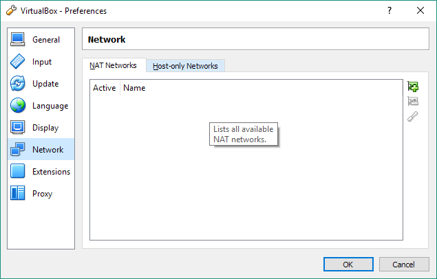Switch to the NAT Networks tab
The width and height of the screenshot is (437, 279).
click(x=113, y=65)
